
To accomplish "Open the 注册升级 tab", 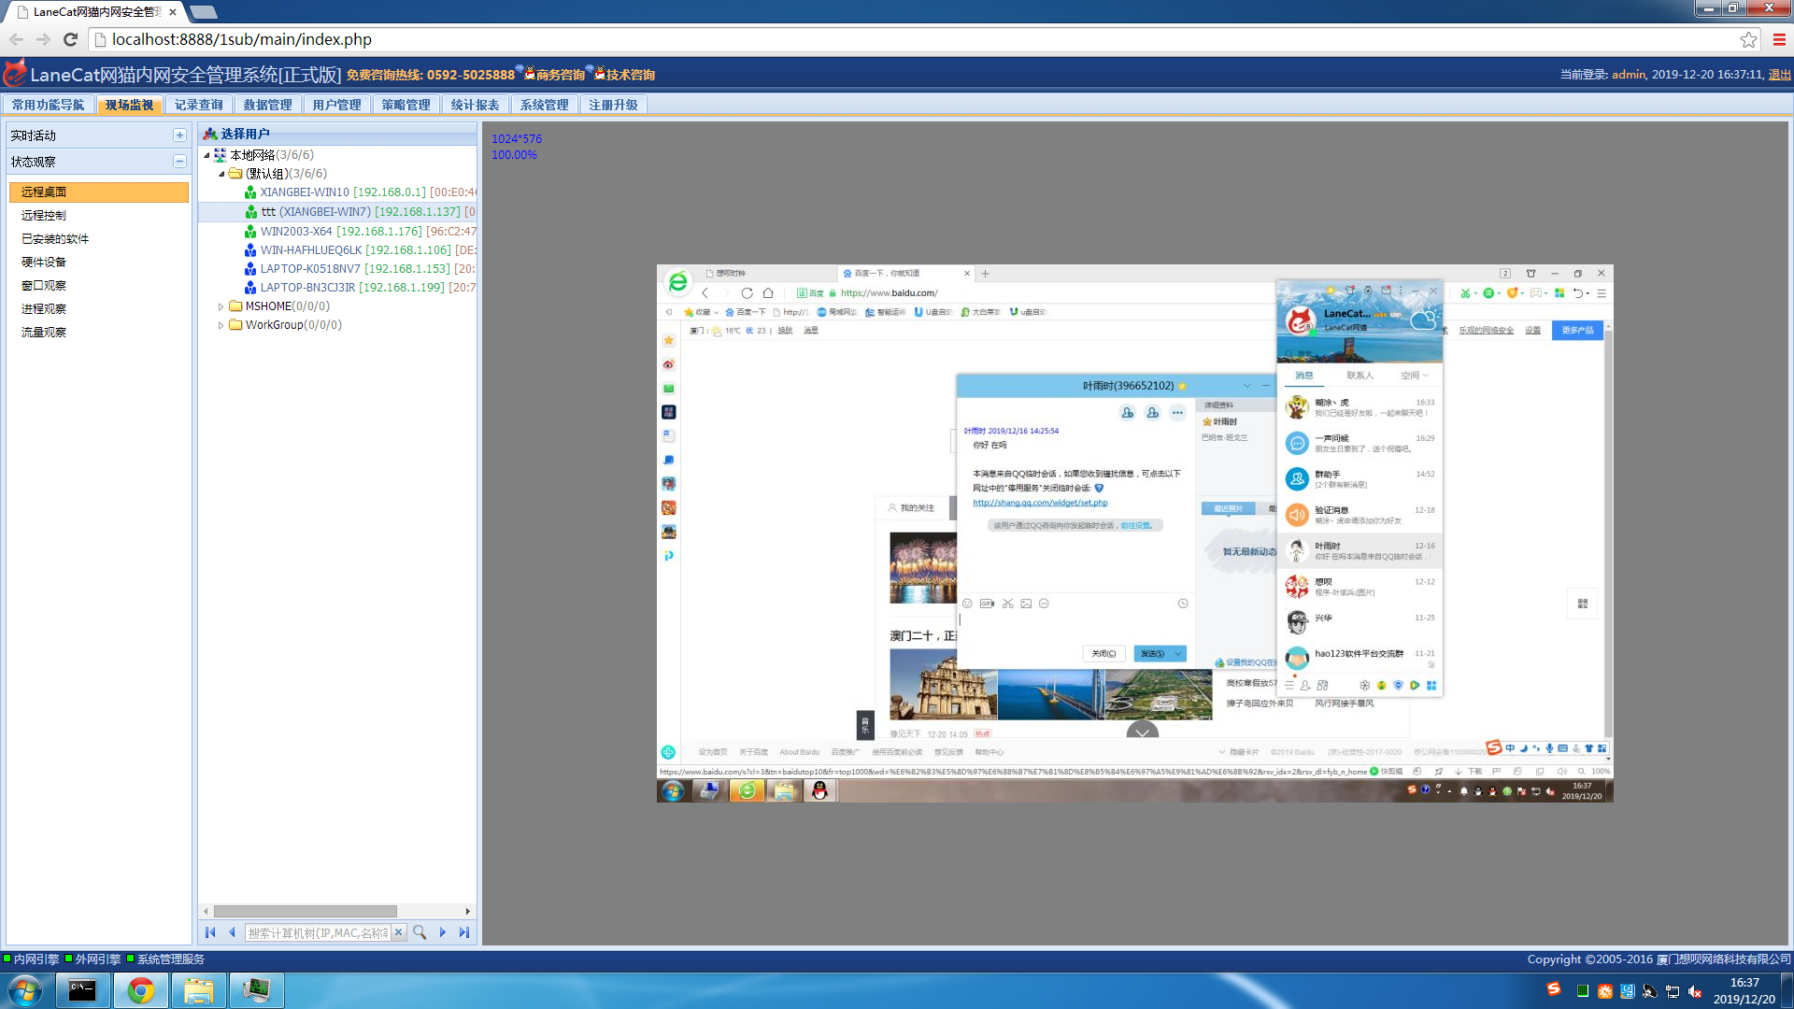I will [613, 105].
